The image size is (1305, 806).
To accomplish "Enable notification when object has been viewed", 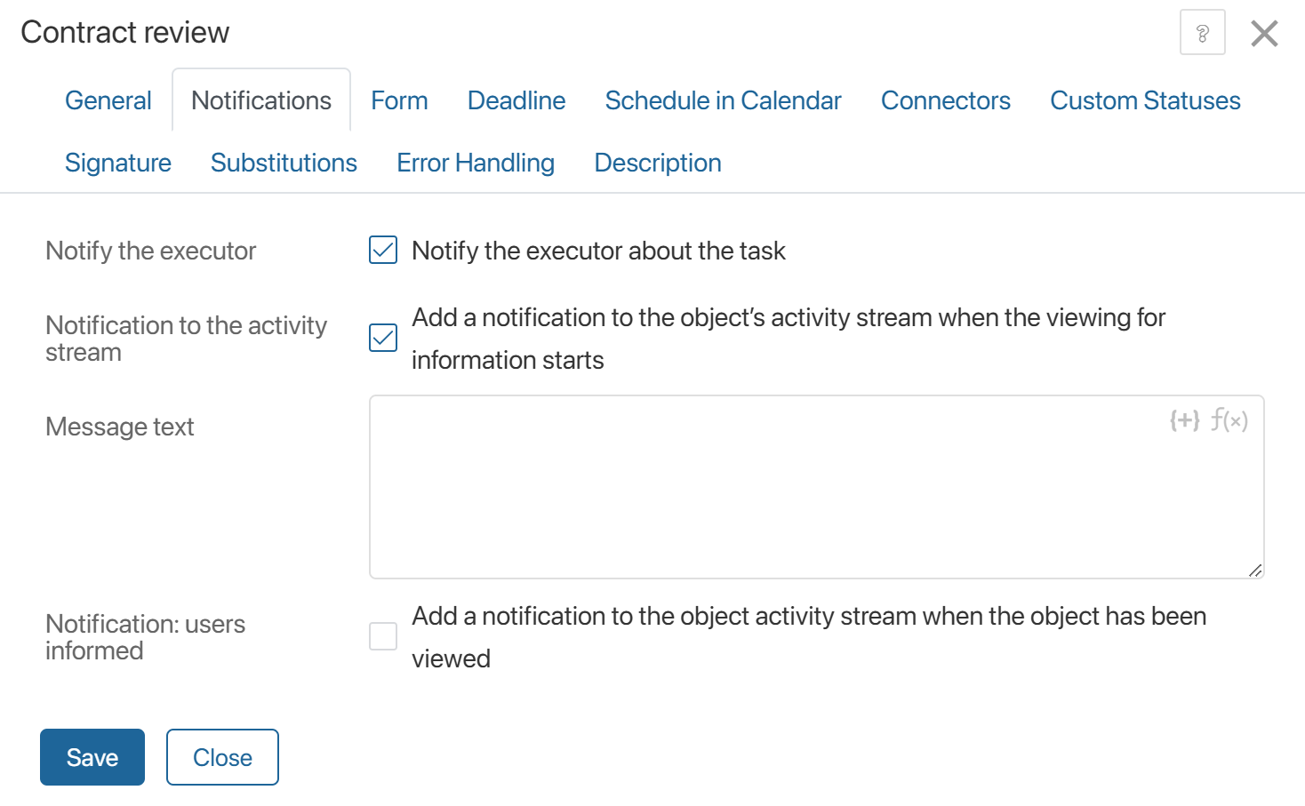I will [383, 636].
